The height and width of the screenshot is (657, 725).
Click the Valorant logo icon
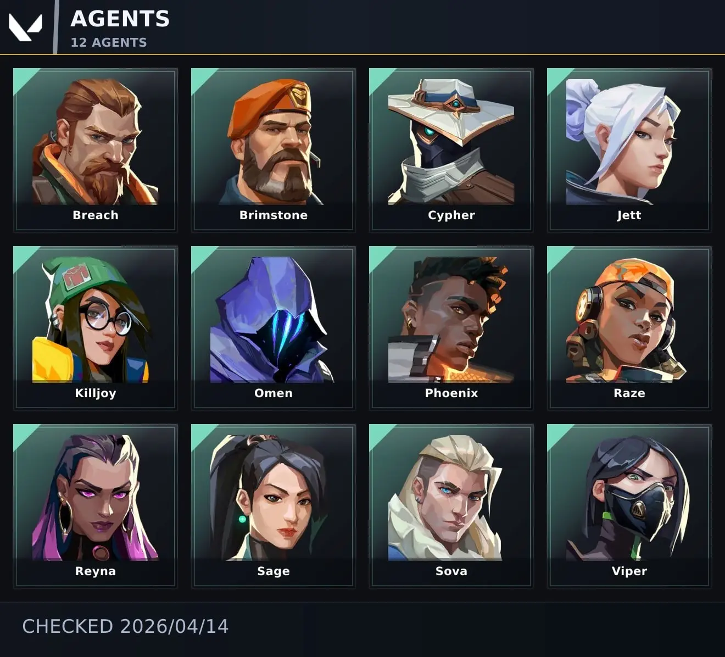point(25,27)
